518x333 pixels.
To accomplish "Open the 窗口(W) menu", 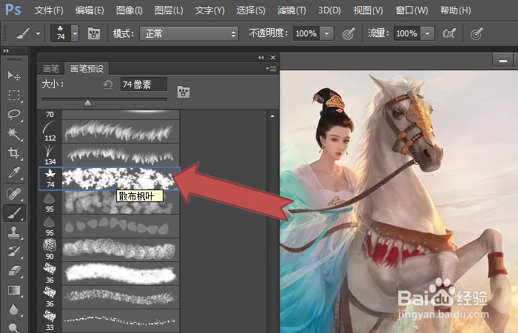I will 412,10.
